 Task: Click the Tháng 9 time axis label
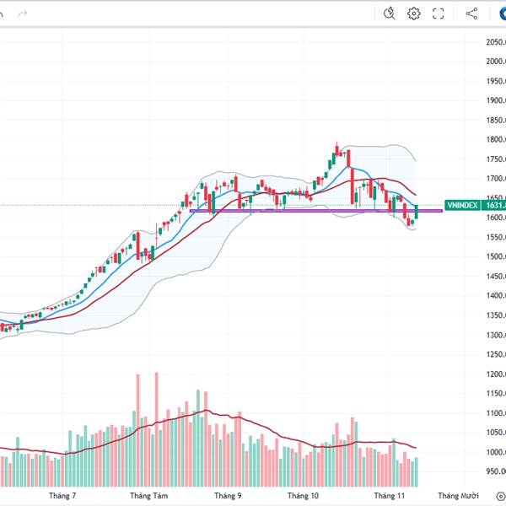tap(228, 496)
